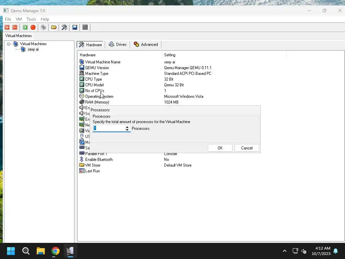Select the Enable Bluetooth row label
The image size is (345, 259).
(99, 159)
